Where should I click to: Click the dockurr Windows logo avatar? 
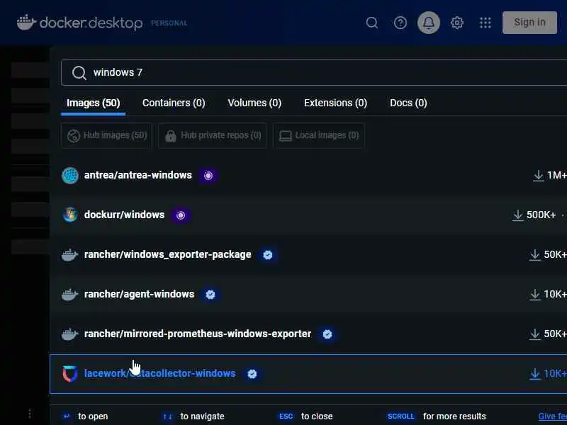coord(69,215)
